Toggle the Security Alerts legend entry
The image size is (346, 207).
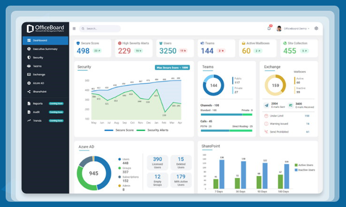pyautogui.click(x=152, y=130)
